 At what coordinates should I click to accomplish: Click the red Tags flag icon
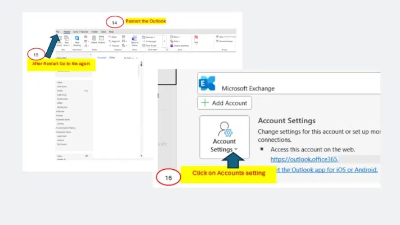point(196,38)
